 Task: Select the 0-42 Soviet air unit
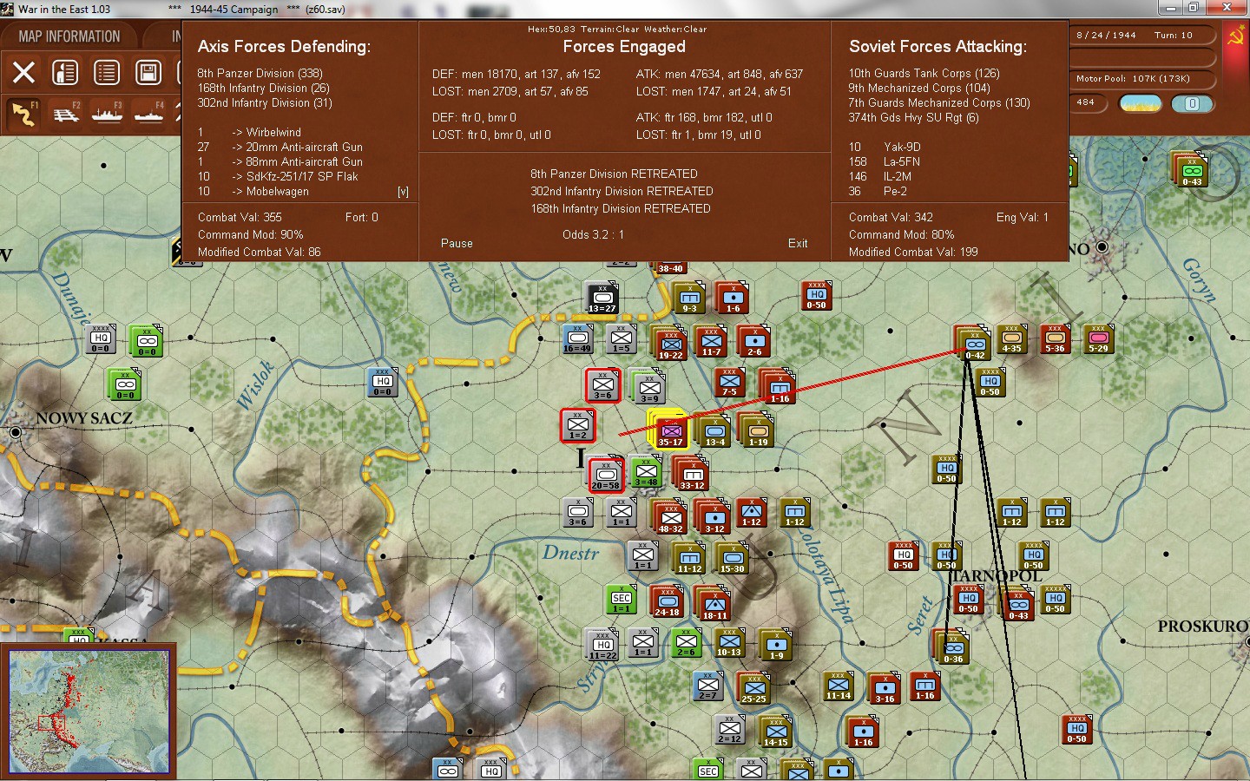pos(974,345)
